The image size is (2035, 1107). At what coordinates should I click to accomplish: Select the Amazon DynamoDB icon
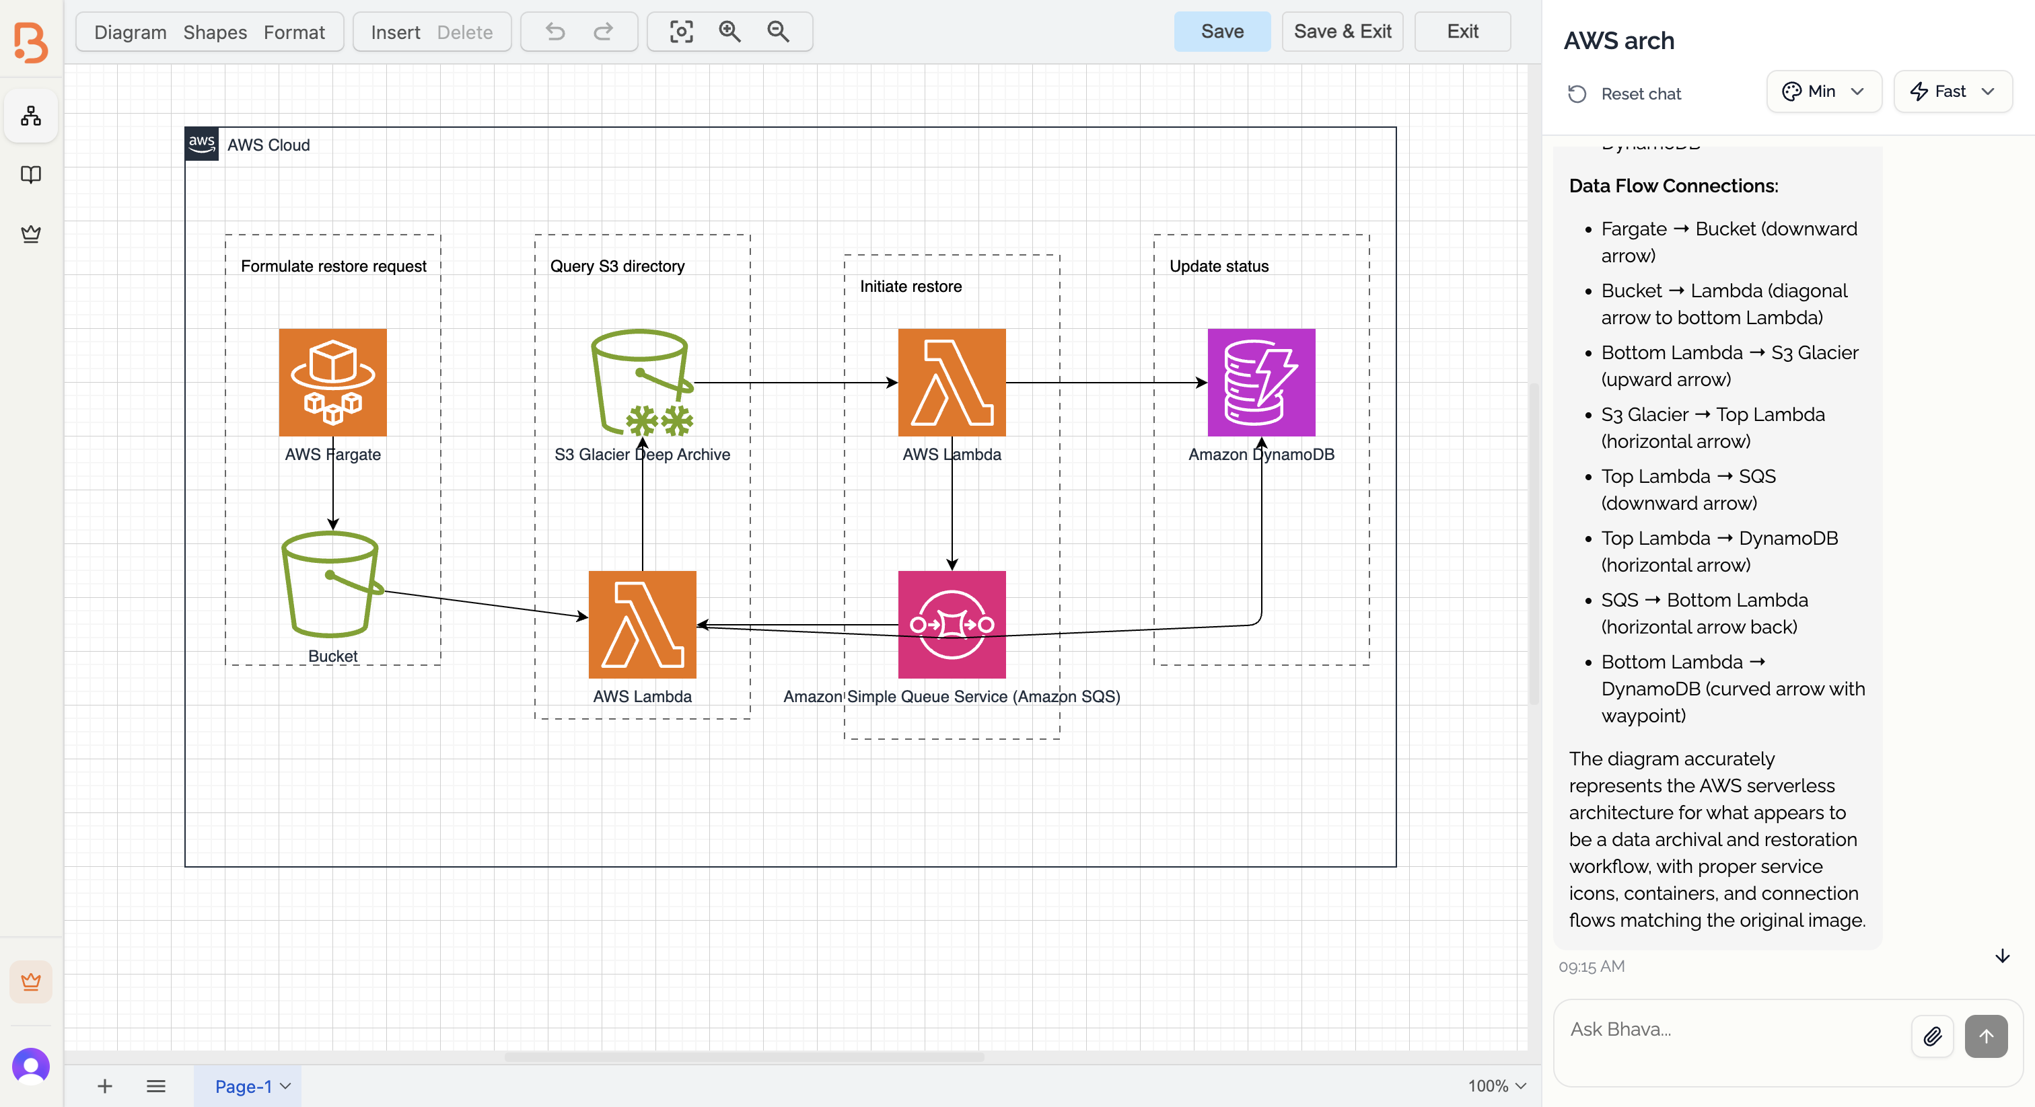[x=1262, y=382]
